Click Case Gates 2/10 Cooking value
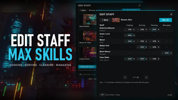 point(130,59)
